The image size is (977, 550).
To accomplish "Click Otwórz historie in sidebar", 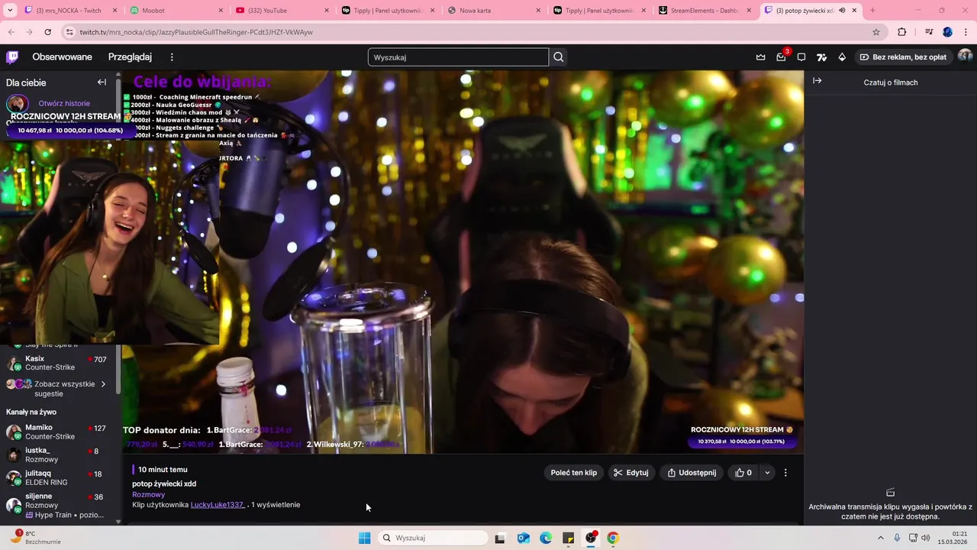I will pyautogui.click(x=64, y=103).
